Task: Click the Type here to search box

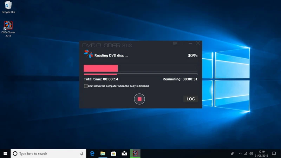Action: 48,153
